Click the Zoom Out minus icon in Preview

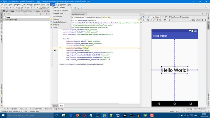pyautogui.click(x=190, y=20)
